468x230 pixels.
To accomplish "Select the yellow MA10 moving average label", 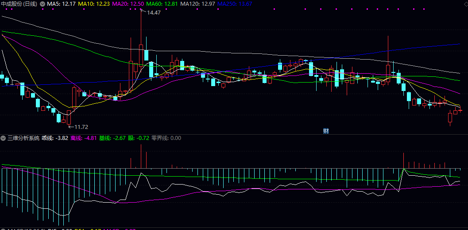I will [x=93, y=4].
